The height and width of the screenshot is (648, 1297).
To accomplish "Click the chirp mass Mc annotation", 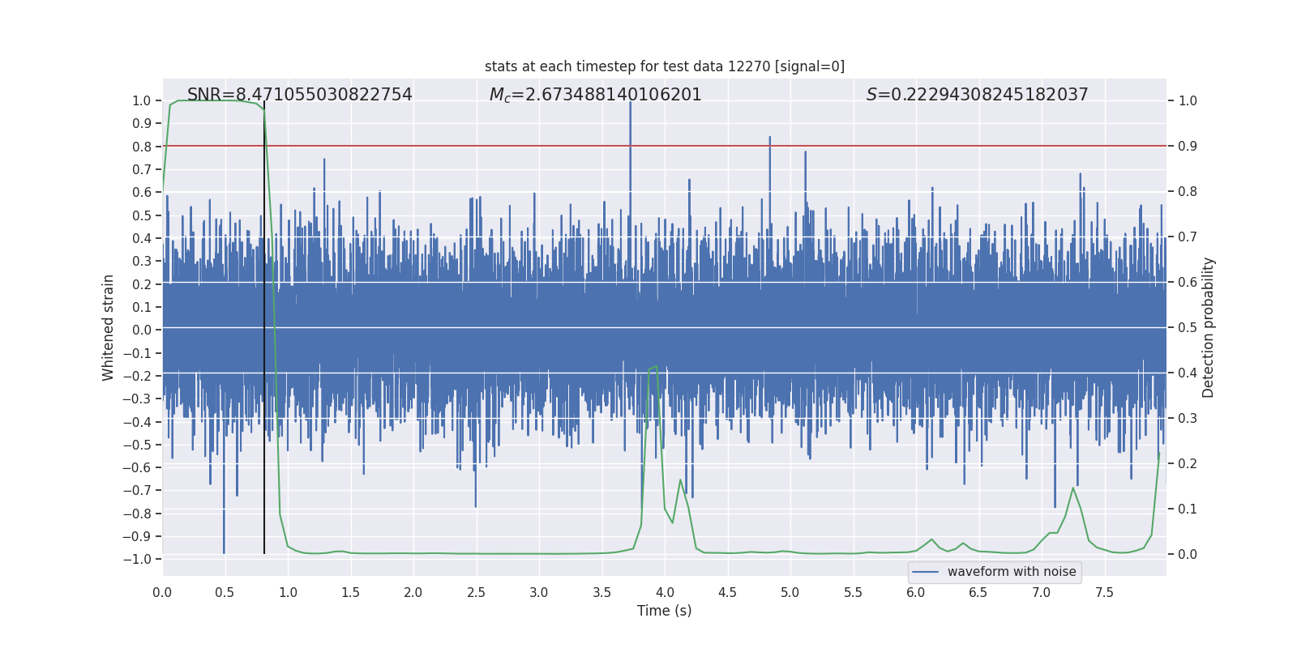I will point(595,95).
